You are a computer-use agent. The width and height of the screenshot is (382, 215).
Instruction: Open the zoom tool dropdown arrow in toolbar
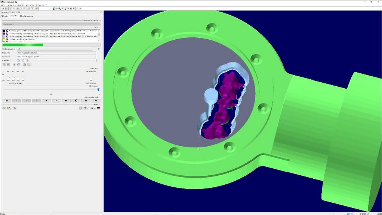point(63,8)
